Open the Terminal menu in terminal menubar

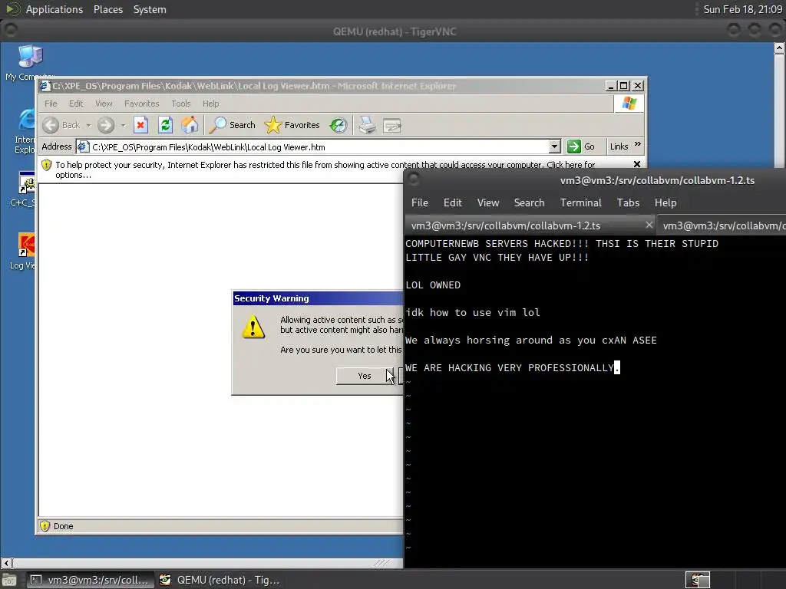[x=580, y=202]
